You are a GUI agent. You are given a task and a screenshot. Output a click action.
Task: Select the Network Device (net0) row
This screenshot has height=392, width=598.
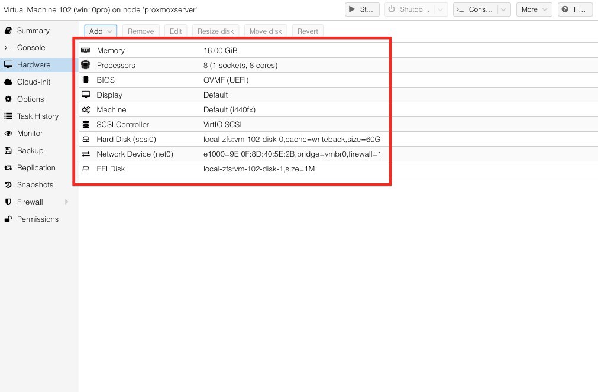[237, 154]
